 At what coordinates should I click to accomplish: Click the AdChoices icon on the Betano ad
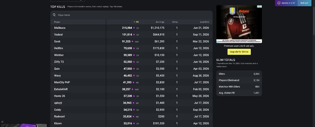point(258,7)
